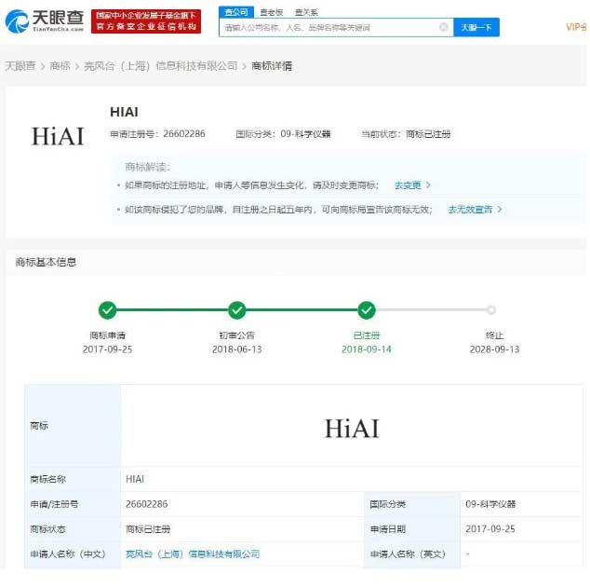Click the date 2018-09-14 under 已注册
This screenshot has height=588, width=590.
[367, 349]
